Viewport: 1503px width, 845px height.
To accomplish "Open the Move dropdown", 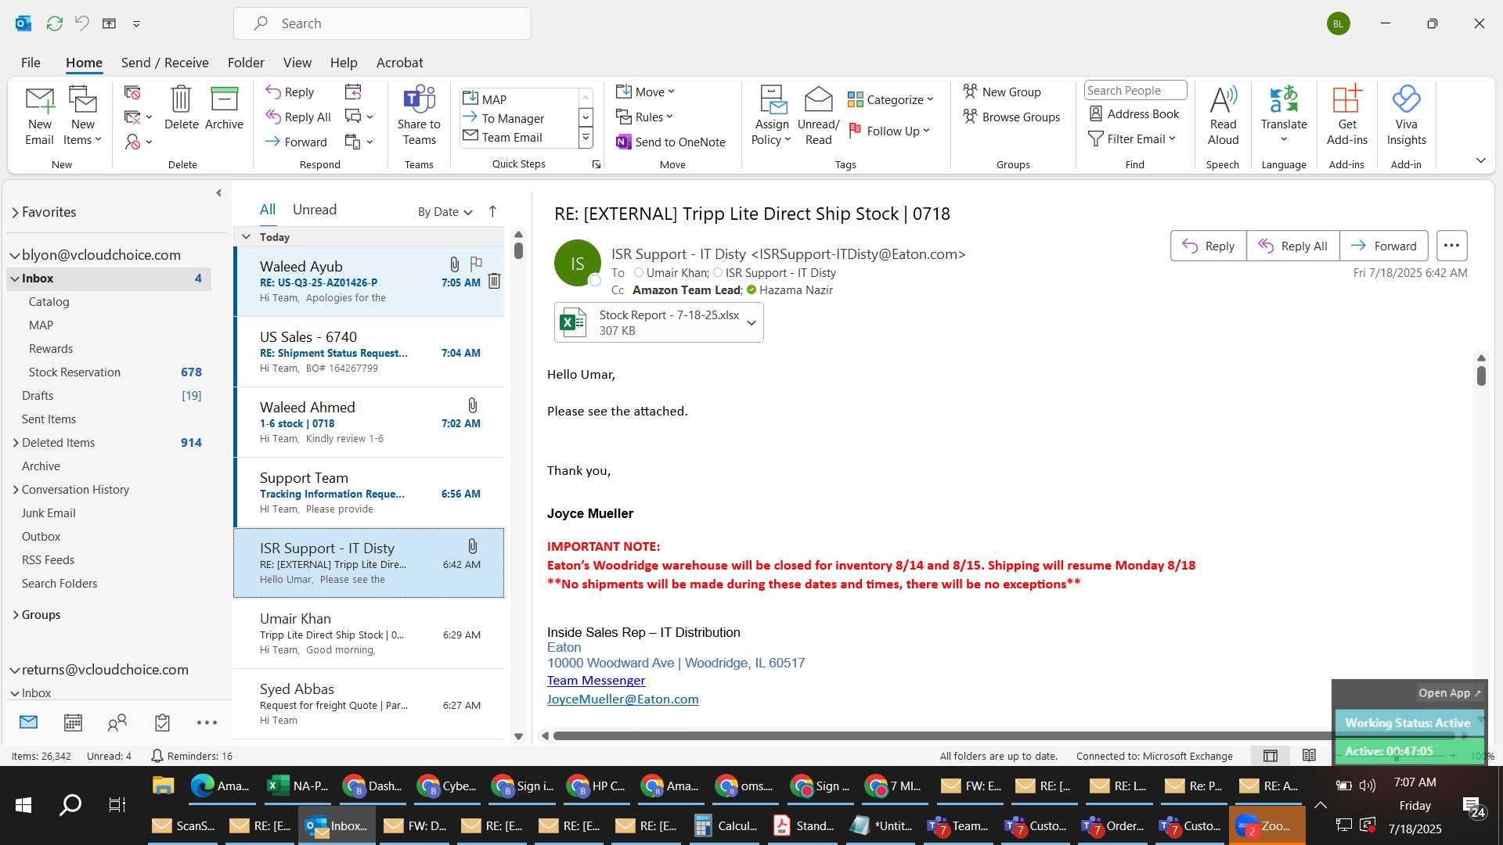I will [x=645, y=92].
